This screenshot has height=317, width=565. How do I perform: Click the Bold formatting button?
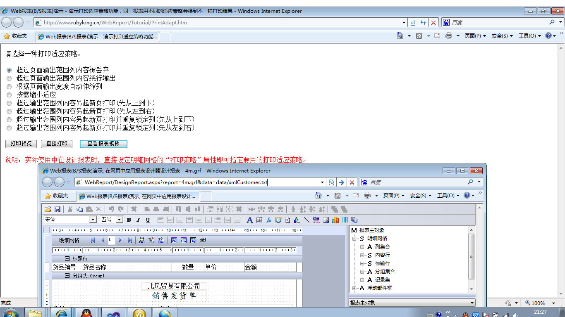coord(129,220)
